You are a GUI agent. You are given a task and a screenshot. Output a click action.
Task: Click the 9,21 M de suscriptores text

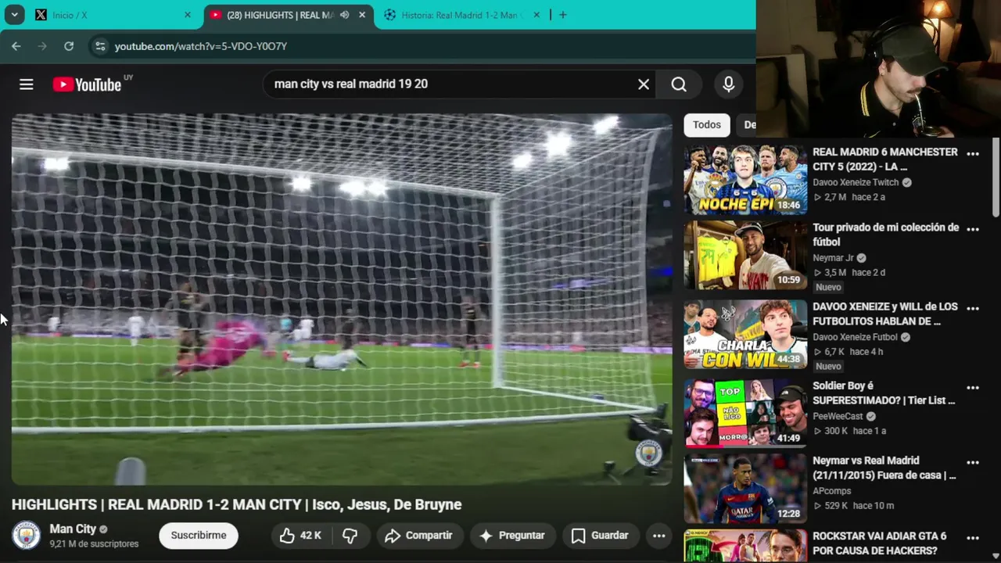(94, 544)
